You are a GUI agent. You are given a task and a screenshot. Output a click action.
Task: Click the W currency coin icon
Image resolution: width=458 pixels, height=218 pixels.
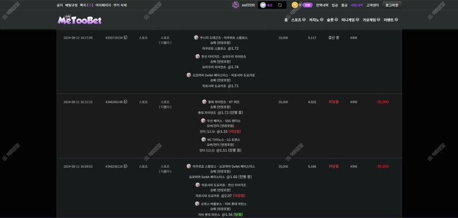(x=263, y=5)
